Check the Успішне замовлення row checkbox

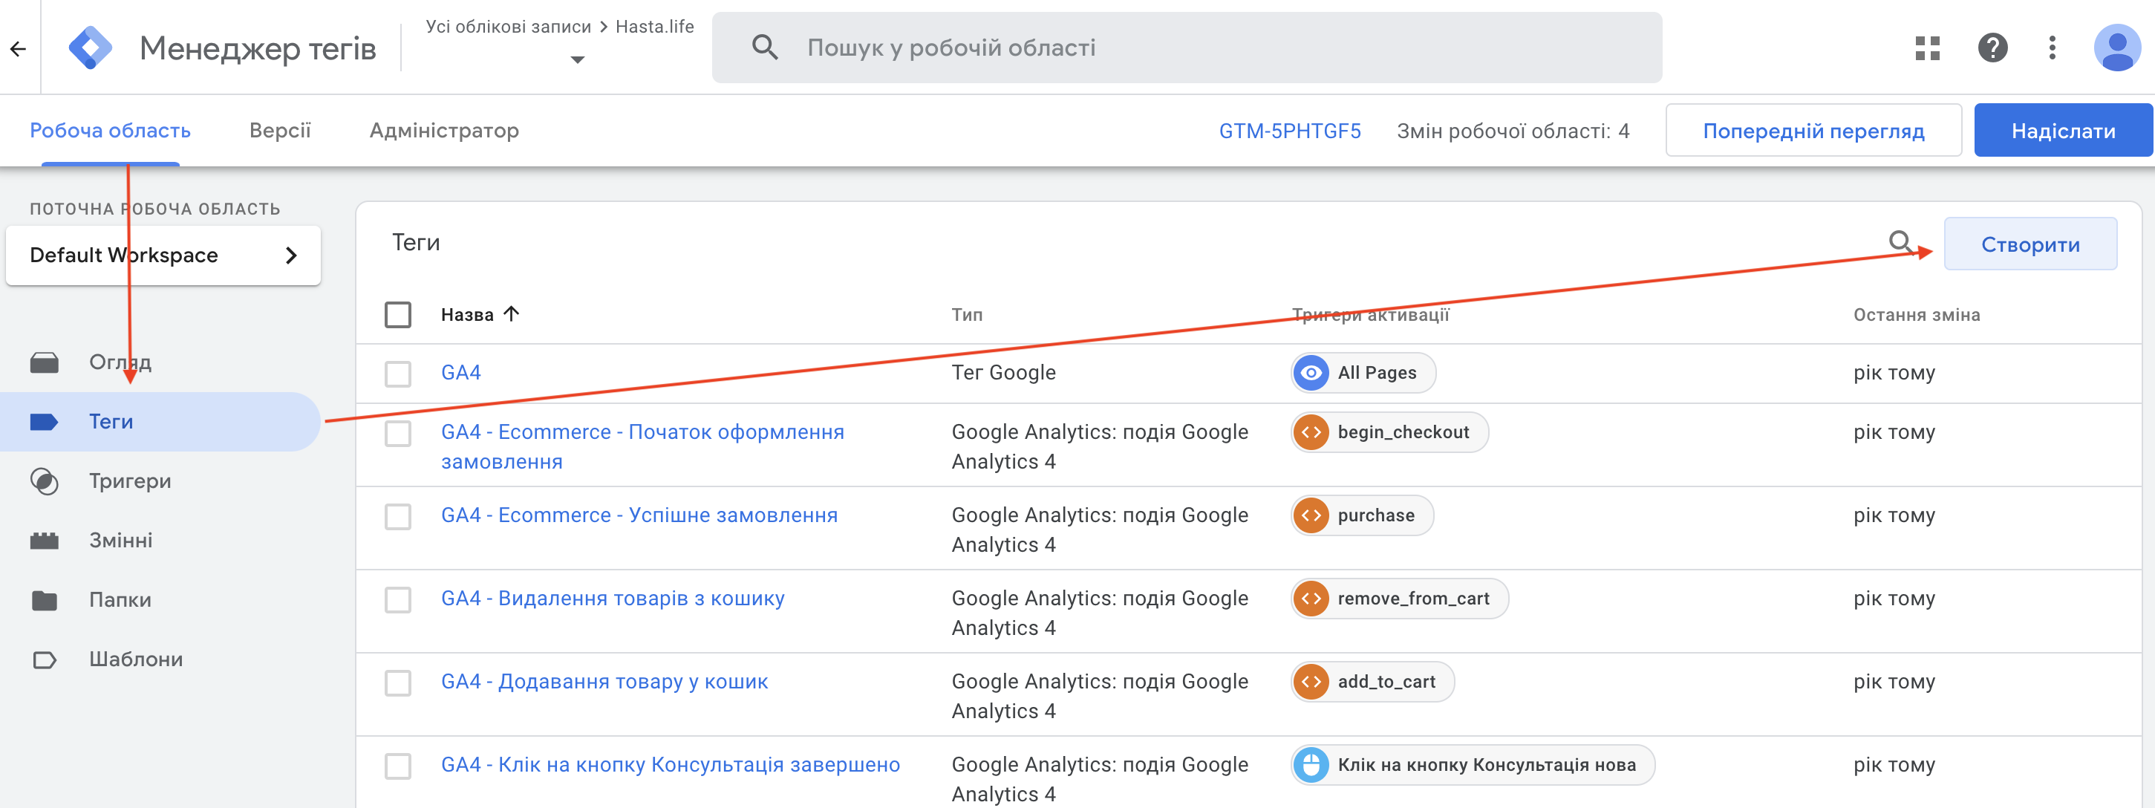coord(398,516)
